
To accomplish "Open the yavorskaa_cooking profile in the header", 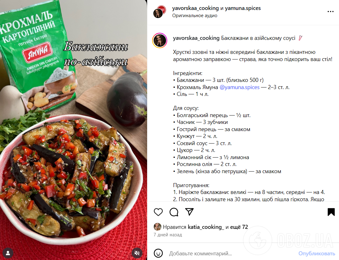I will (195, 8).
